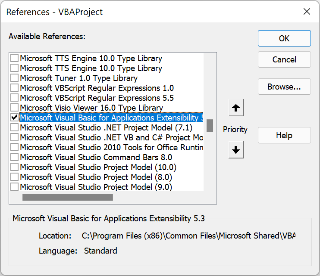Click the vertical scrollbar thumb in the list
This screenshot has width=320, height=276.
point(210,125)
